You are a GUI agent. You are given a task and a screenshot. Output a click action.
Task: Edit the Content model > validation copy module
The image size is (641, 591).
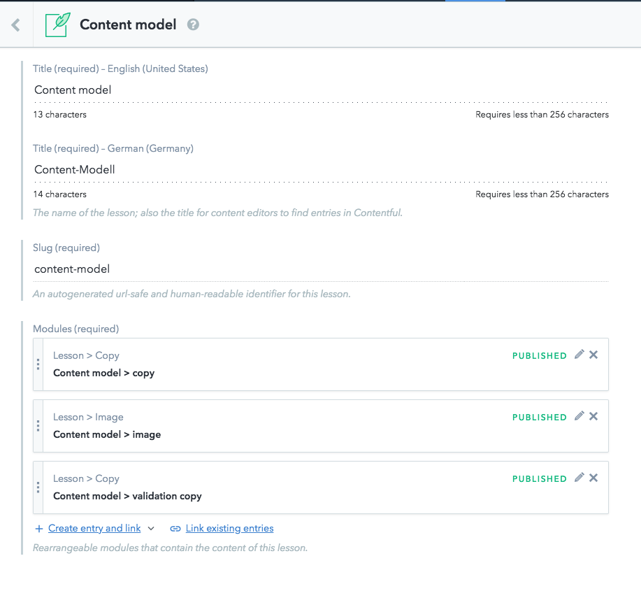click(x=579, y=478)
